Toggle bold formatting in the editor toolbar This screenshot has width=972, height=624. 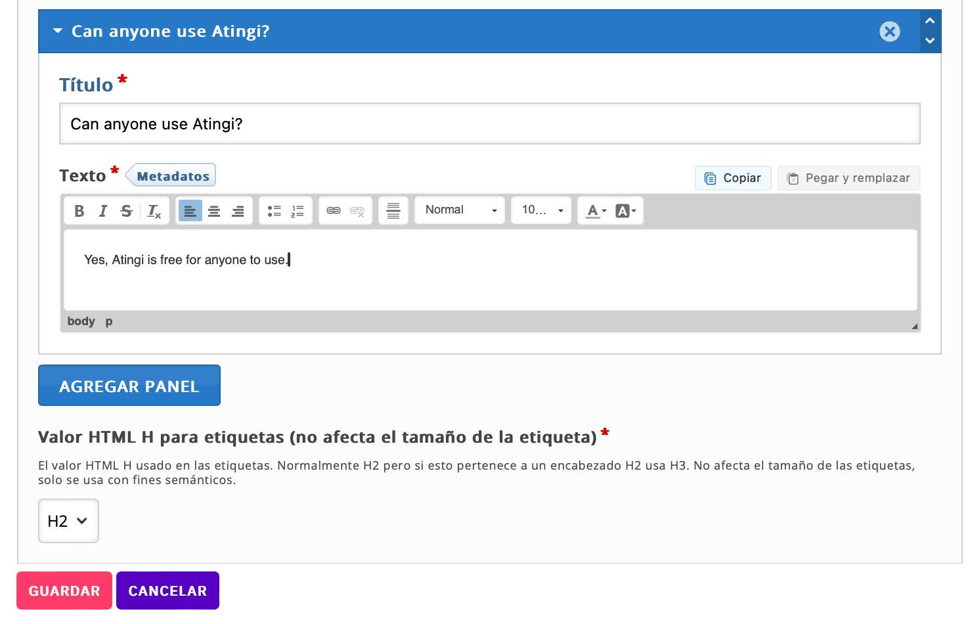point(79,211)
